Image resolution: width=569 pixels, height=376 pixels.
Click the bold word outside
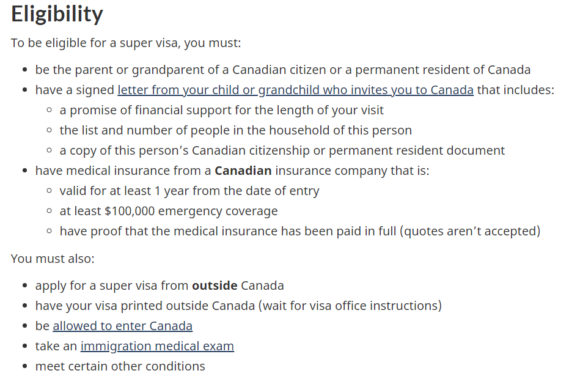tap(215, 286)
